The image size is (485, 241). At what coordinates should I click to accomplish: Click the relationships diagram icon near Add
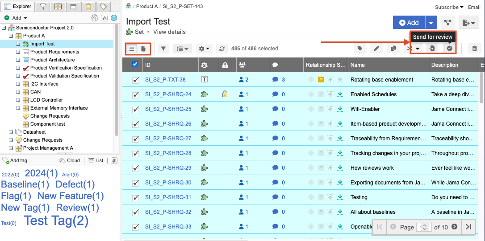(447, 23)
